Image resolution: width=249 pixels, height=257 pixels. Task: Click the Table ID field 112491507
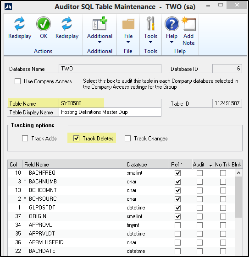[227, 103]
